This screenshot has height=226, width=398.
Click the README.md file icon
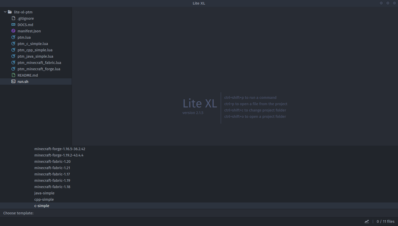pos(13,75)
